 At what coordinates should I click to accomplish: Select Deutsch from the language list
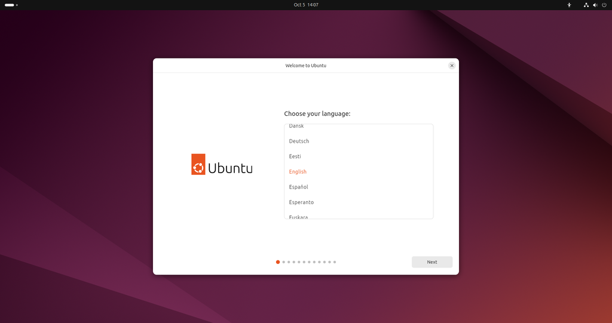(x=299, y=141)
